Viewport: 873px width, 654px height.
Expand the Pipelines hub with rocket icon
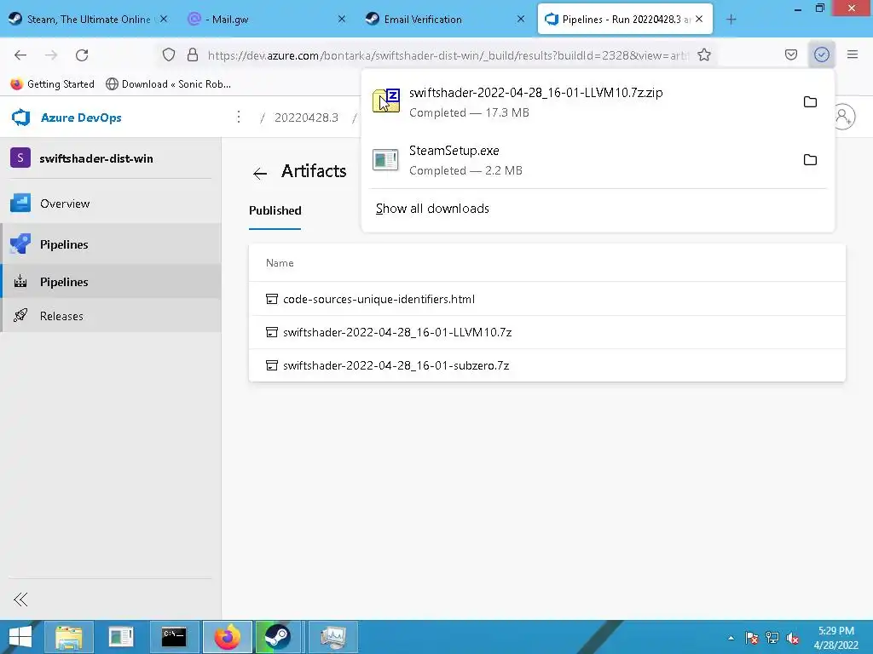(111, 244)
